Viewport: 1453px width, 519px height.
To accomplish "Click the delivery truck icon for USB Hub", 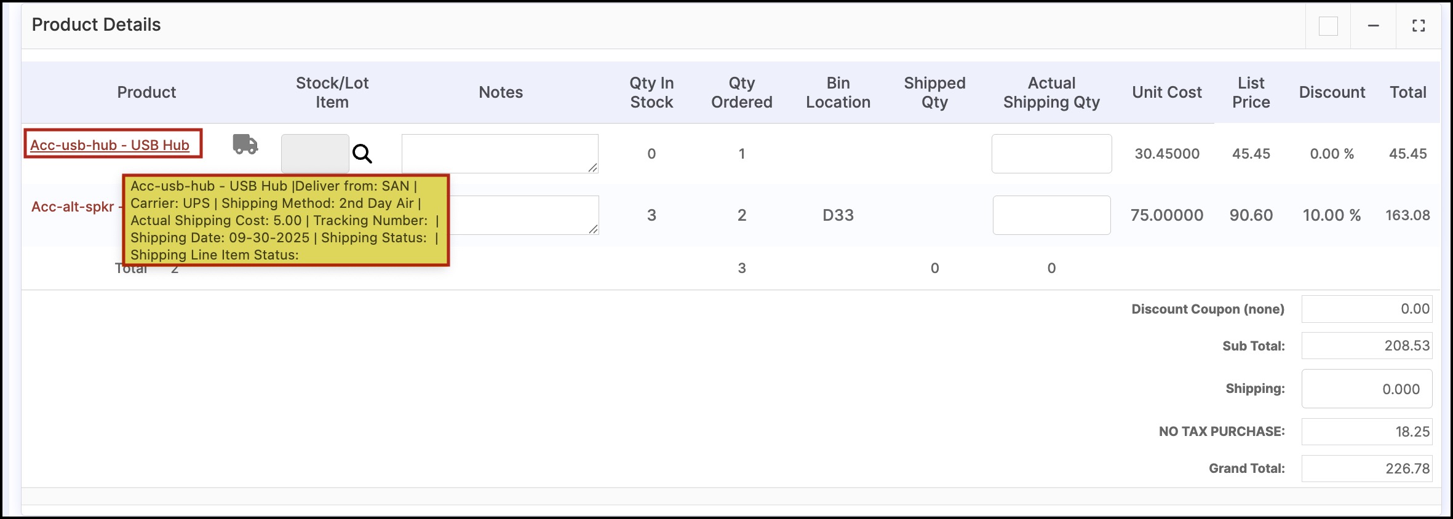I will (x=245, y=145).
